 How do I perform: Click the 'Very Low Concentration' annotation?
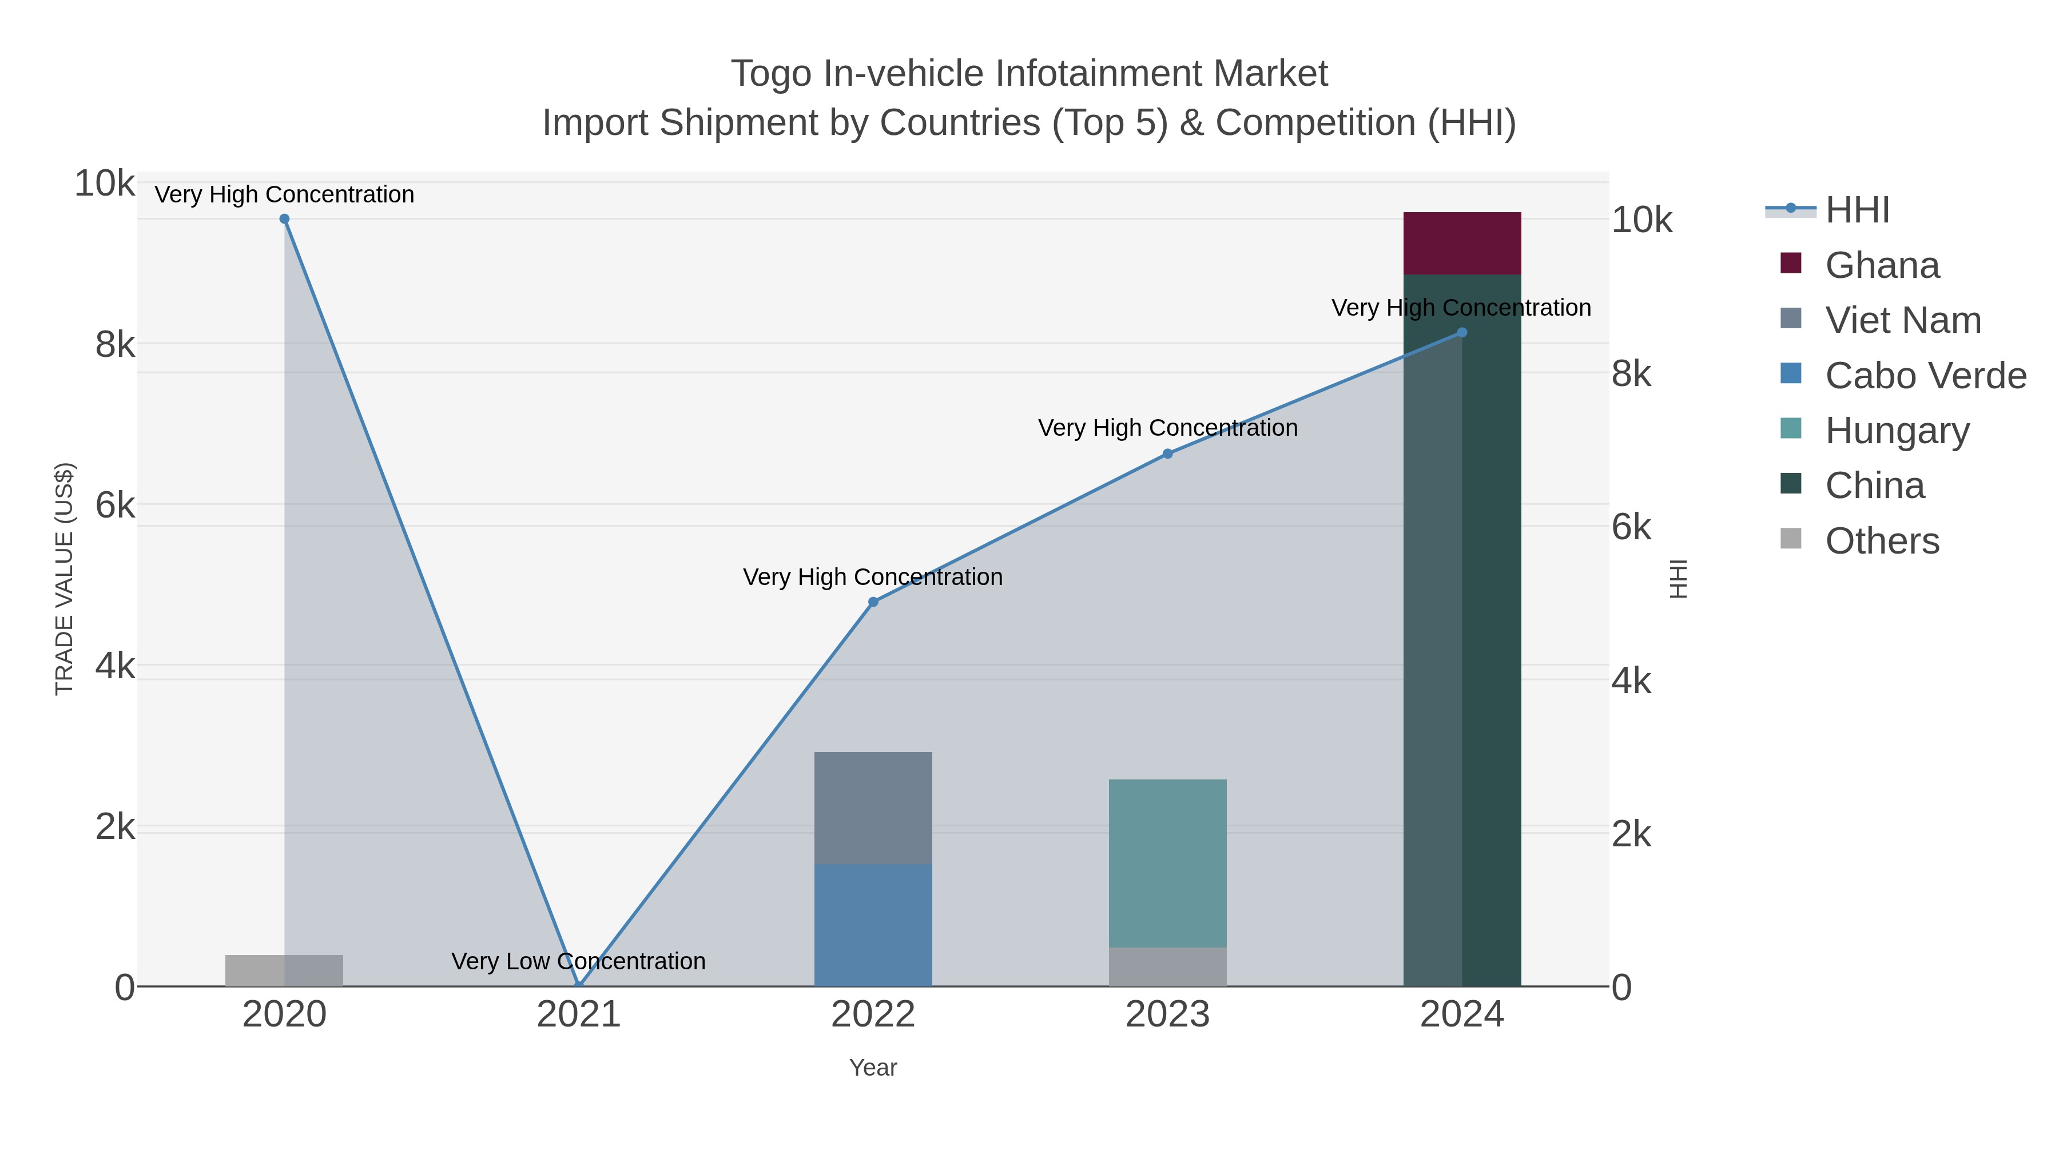point(579,961)
